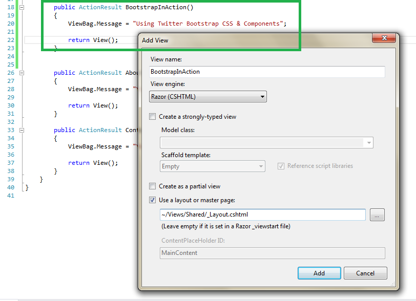
Task: Check the Create as a partial view option
Action: click(152, 187)
